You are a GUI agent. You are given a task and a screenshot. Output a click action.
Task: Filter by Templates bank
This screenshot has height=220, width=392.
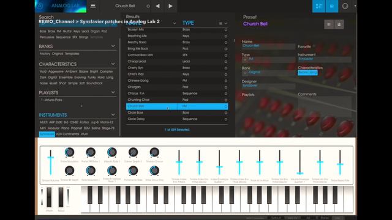coord(72,54)
